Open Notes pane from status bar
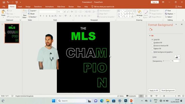This screenshot has height=104, width=185. point(121,96)
